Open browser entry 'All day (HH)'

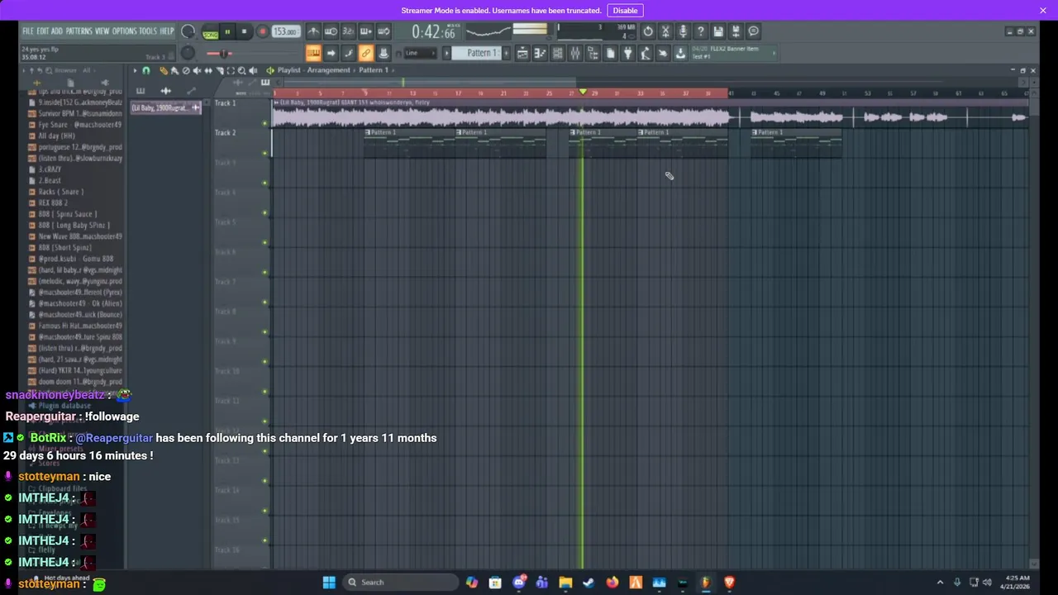(x=56, y=136)
